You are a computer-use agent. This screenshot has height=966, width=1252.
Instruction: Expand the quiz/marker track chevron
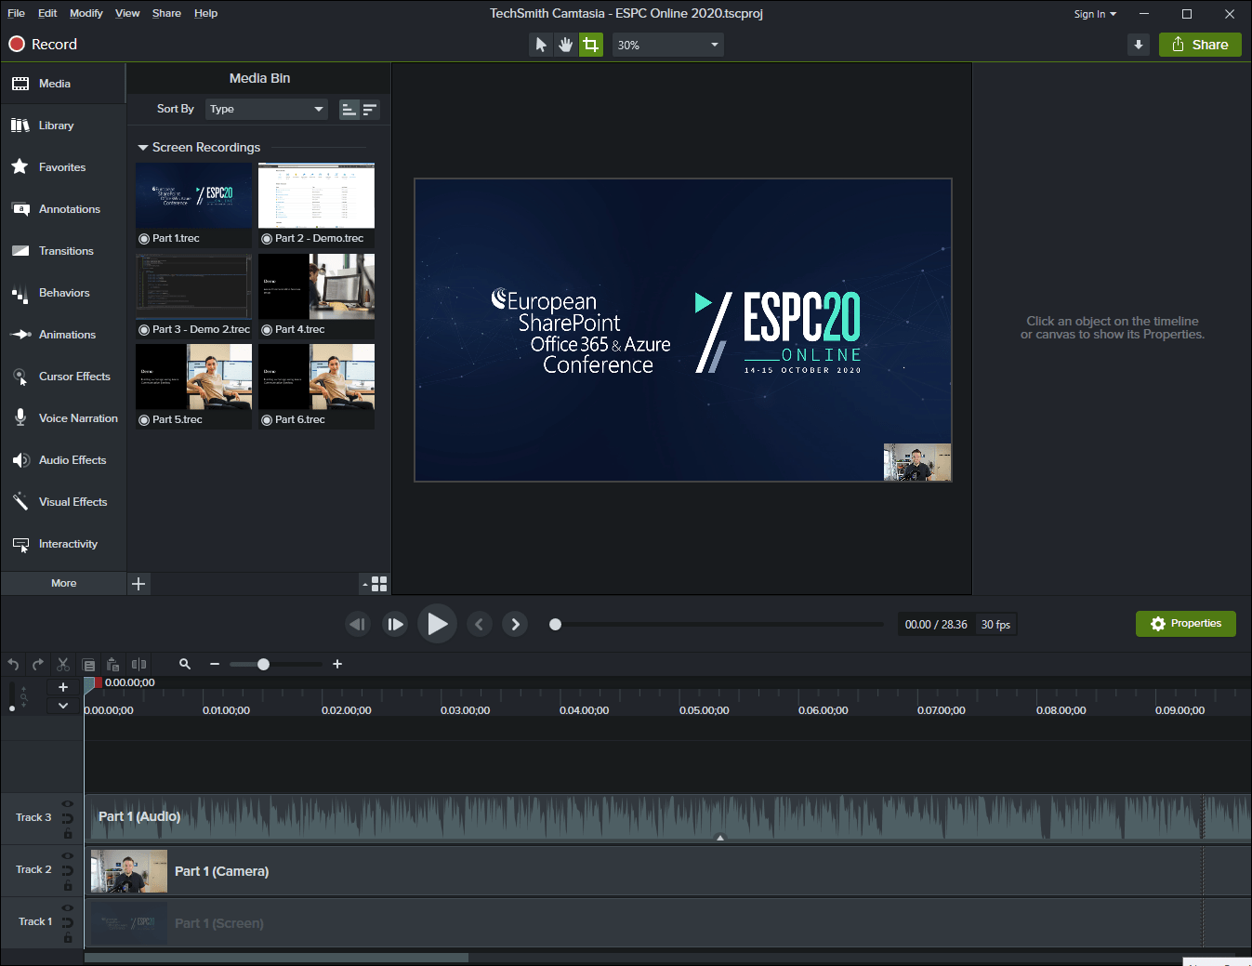[x=63, y=706]
